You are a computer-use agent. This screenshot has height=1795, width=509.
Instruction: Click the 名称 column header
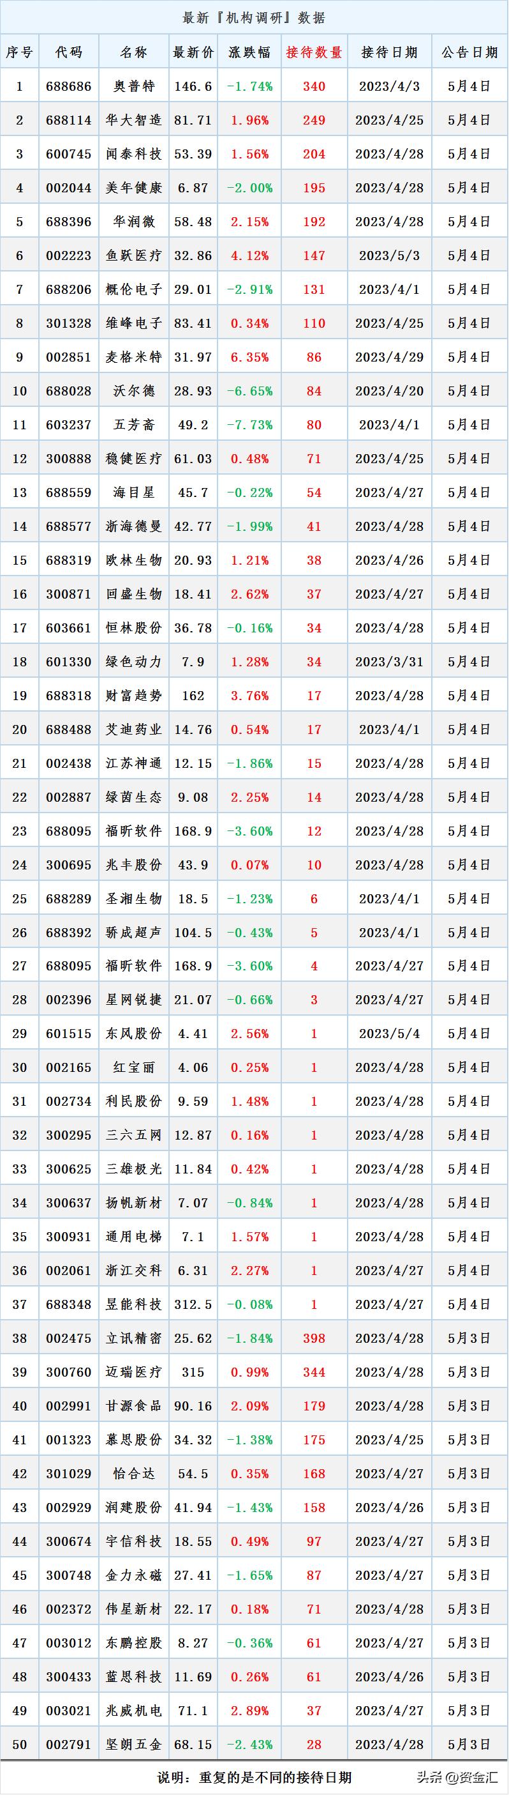(x=133, y=52)
